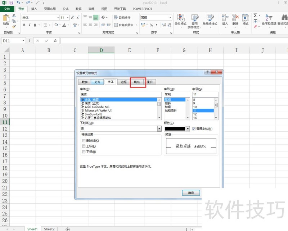The width and height of the screenshot is (288, 231).
Task: Uncheck the 普通字体 normal font checkbox
Action: (193, 128)
